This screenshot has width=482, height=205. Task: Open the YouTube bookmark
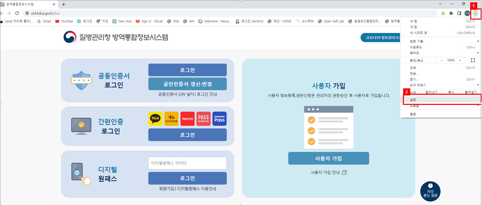click(x=64, y=21)
